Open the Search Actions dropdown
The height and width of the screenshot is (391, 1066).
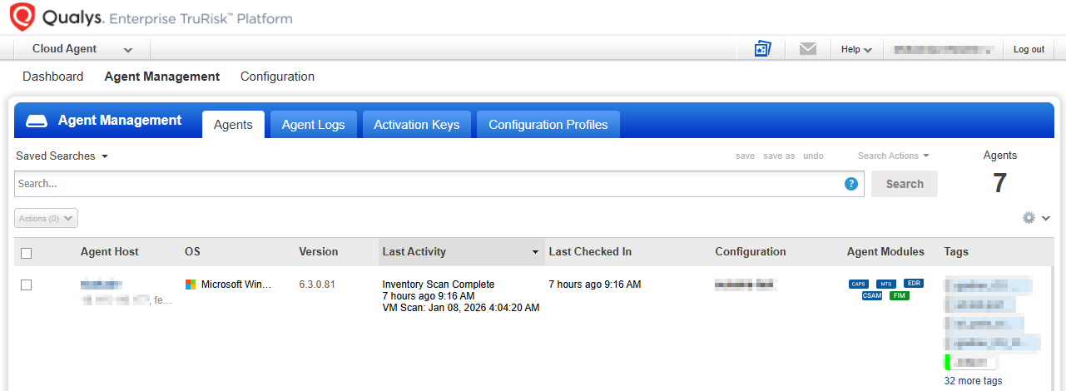(x=893, y=156)
